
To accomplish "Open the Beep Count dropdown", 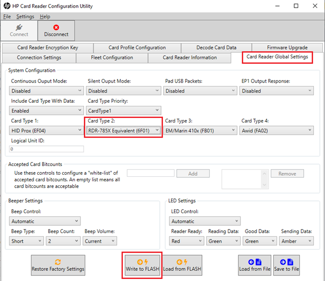I will pyautogui.click(x=63, y=241).
